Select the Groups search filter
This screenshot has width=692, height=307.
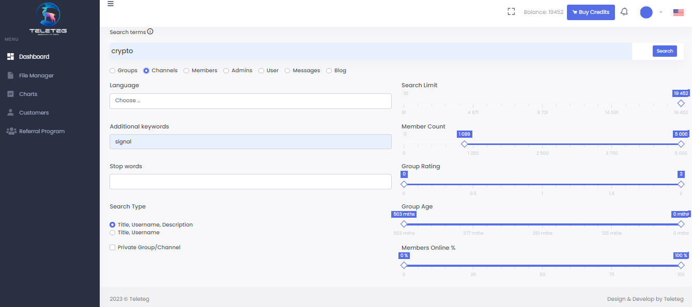[x=112, y=70]
